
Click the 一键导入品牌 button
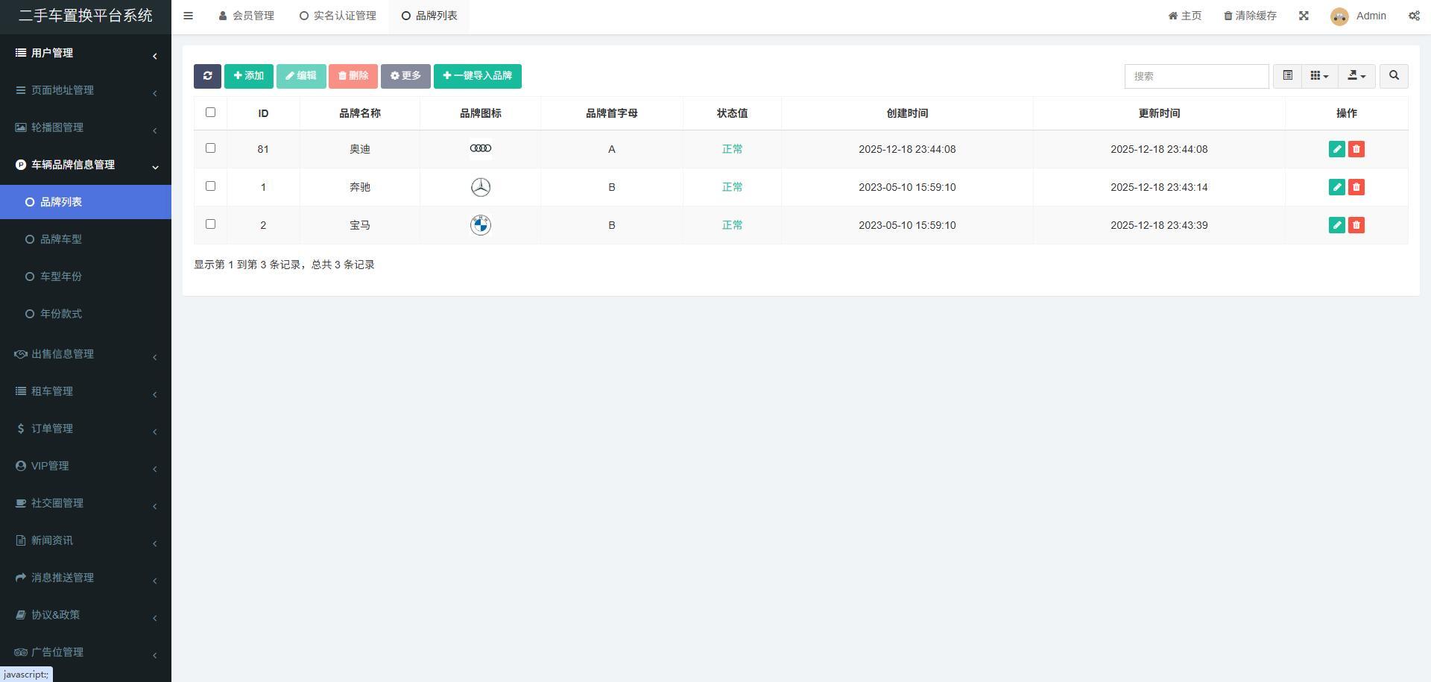[x=477, y=76]
